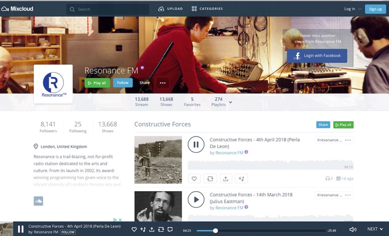Select the Favorites tab
The image size is (389, 236).
[x=192, y=102]
